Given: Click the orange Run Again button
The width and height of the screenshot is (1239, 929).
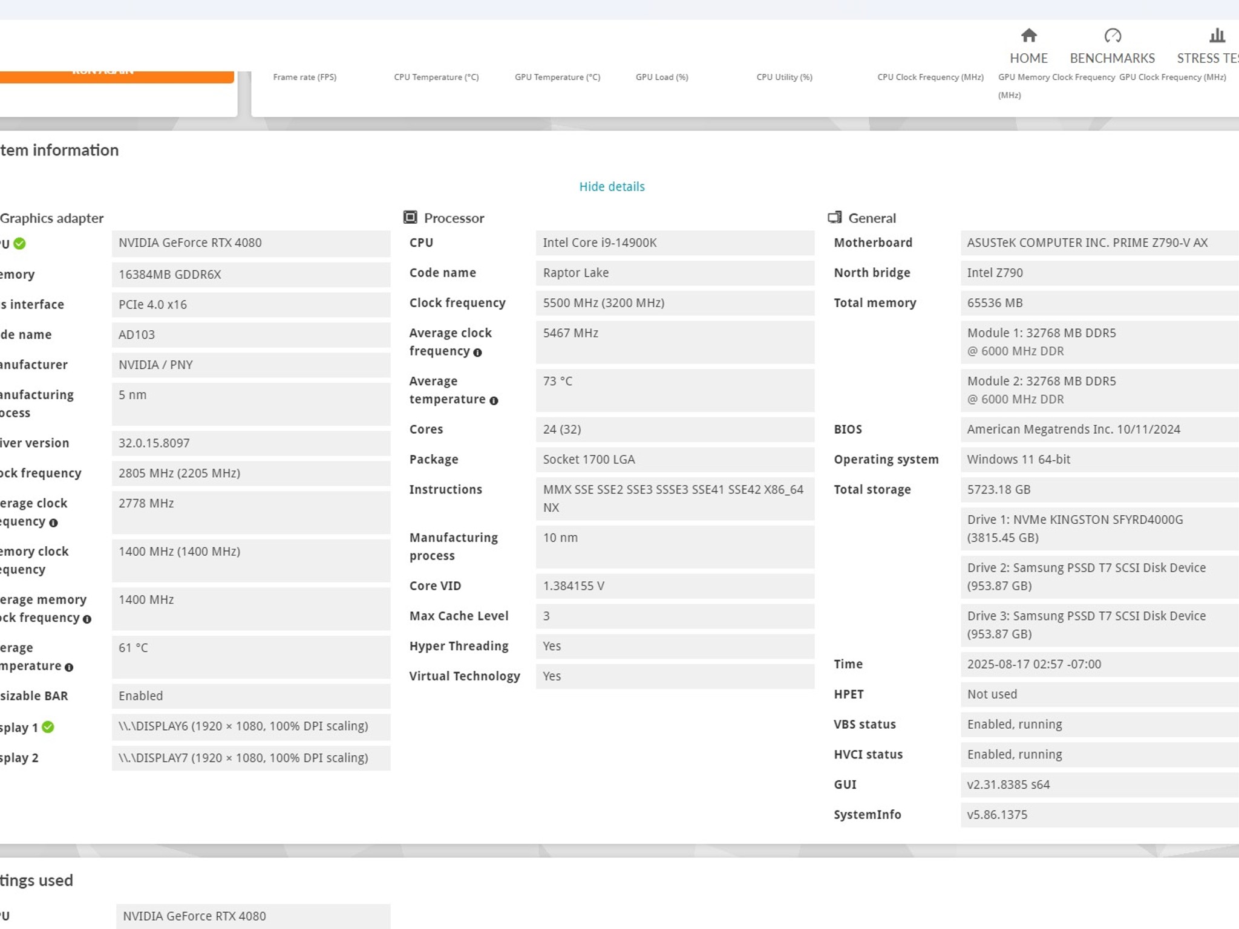Looking at the screenshot, I should click(x=117, y=76).
